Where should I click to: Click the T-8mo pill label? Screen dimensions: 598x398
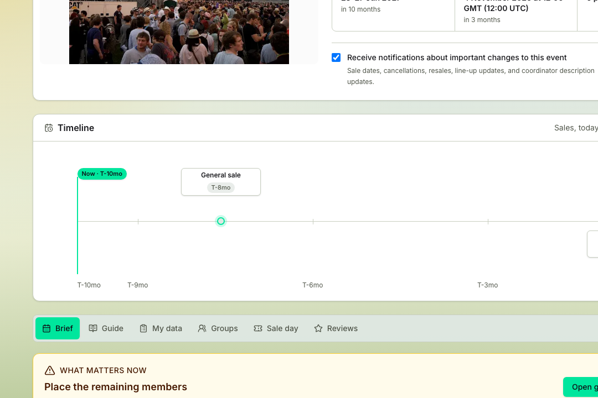point(221,187)
